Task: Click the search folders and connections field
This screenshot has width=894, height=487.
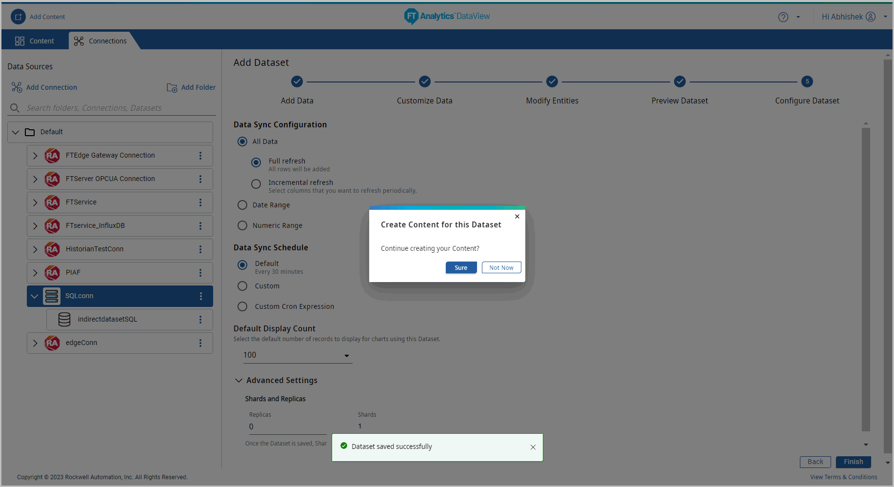Action: 117,108
